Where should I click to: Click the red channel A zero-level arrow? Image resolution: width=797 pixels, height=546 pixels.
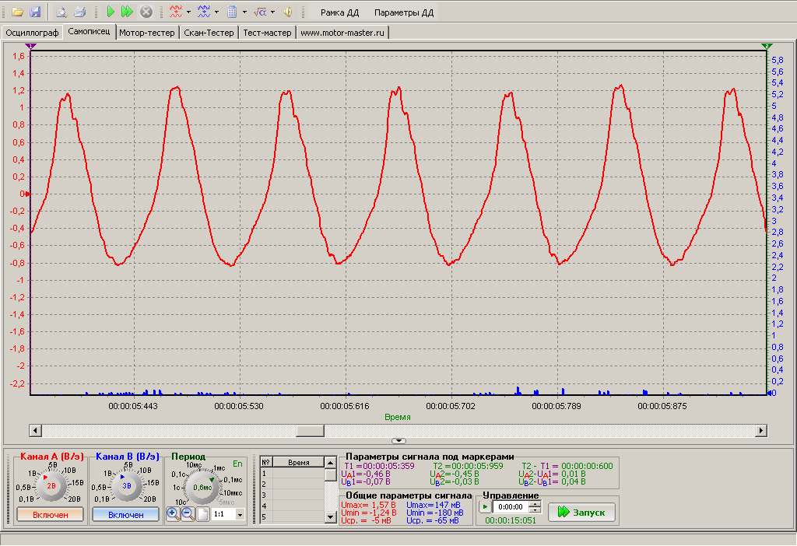tap(27, 194)
